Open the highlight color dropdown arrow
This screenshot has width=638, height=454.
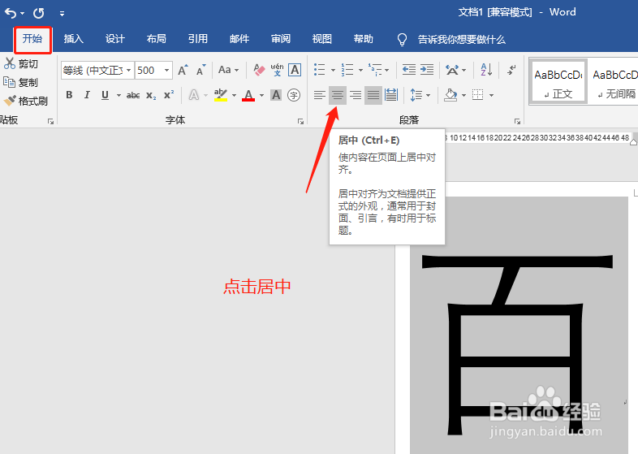tap(234, 95)
